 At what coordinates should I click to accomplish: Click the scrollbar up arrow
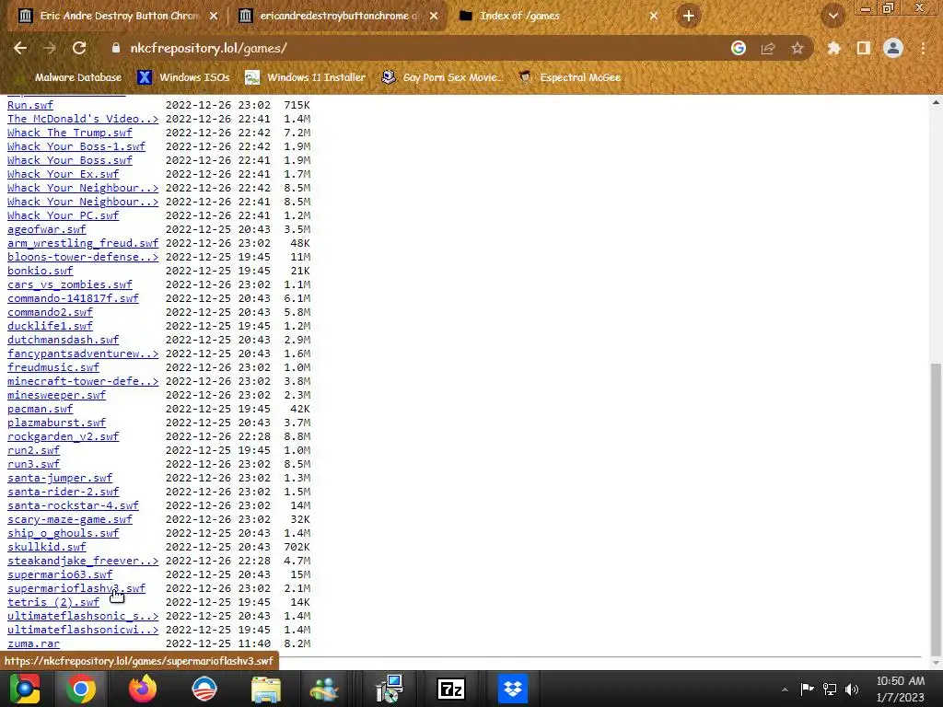tap(936, 103)
